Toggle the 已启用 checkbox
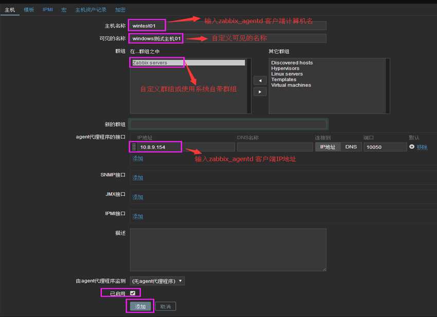The height and width of the screenshot is (317, 437). (133, 293)
